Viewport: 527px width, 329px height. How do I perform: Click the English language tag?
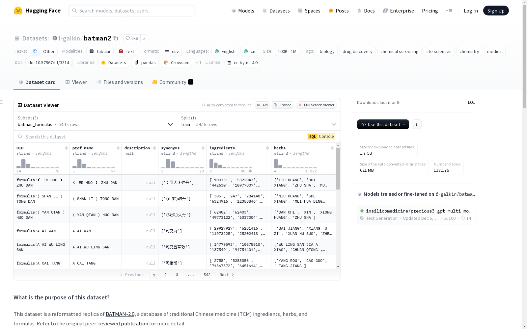pos(225,51)
